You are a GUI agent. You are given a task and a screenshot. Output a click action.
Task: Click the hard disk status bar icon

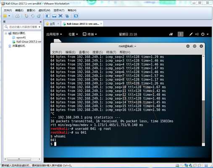tap(177, 165)
